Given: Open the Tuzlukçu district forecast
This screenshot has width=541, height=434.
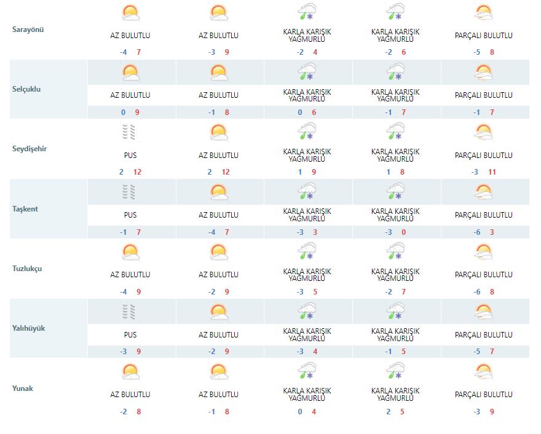Looking at the screenshot, I should 28,269.
